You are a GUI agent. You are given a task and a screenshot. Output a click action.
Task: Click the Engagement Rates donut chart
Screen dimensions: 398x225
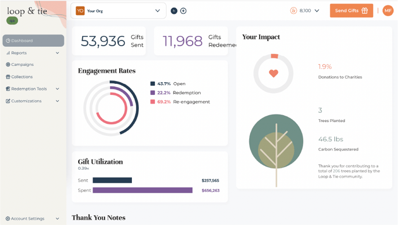click(x=111, y=108)
